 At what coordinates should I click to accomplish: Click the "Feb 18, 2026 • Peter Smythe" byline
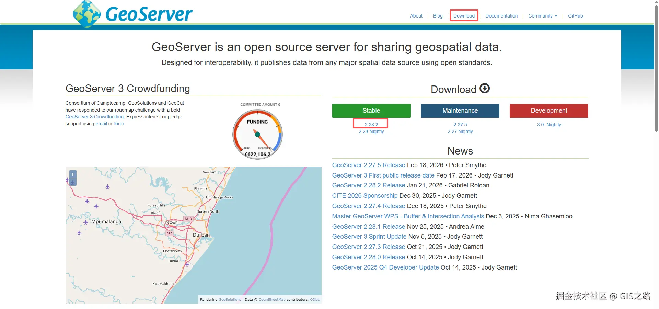(447, 165)
